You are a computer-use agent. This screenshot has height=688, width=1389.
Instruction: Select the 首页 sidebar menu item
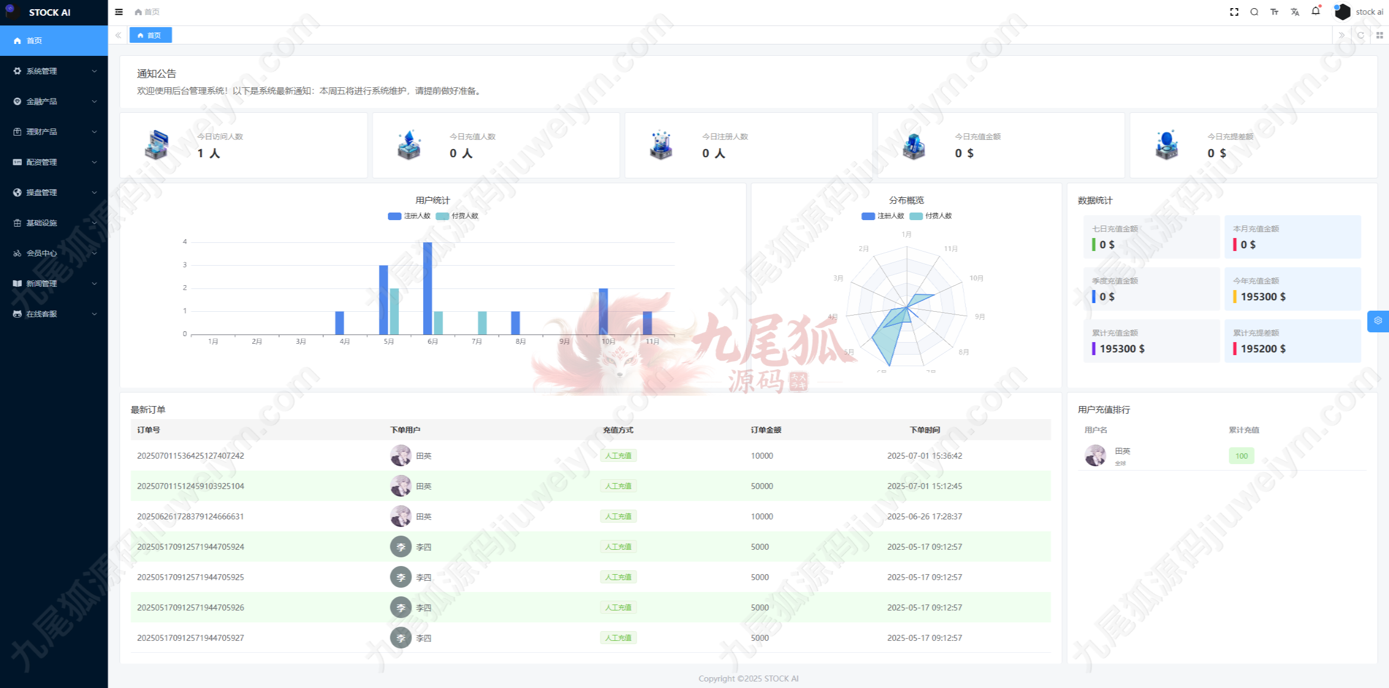point(34,41)
